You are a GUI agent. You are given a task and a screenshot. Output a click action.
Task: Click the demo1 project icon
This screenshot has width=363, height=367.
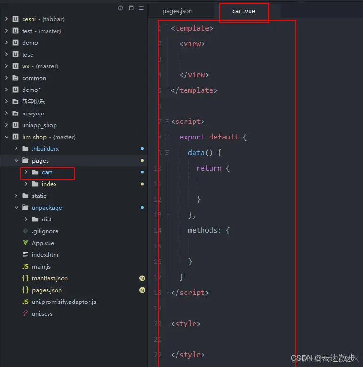[16, 90]
